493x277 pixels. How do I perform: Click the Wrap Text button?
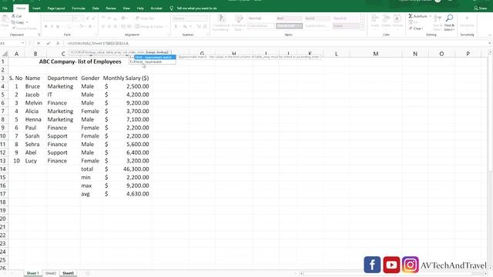[145, 18]
